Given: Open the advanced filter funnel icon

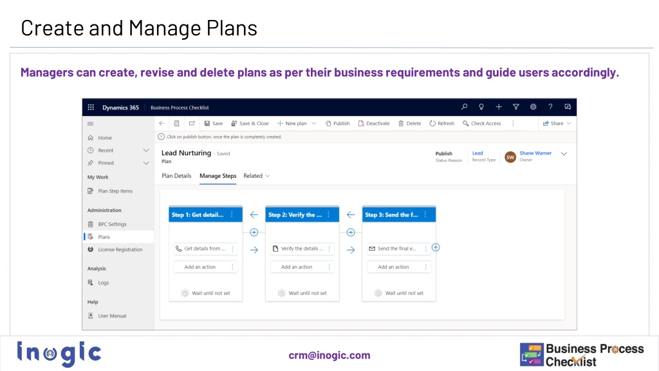Looking at the screenshot, I should 515,107.
